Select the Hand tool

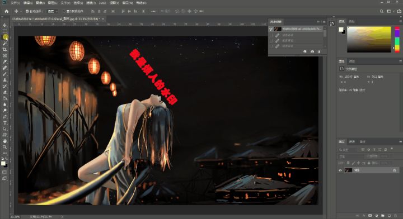pos(4,141)
